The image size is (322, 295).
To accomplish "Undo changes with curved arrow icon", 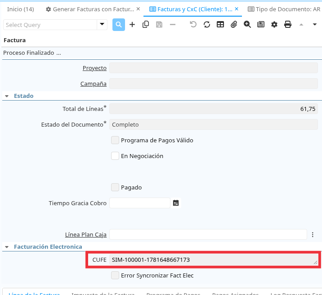I will point(193,25).
